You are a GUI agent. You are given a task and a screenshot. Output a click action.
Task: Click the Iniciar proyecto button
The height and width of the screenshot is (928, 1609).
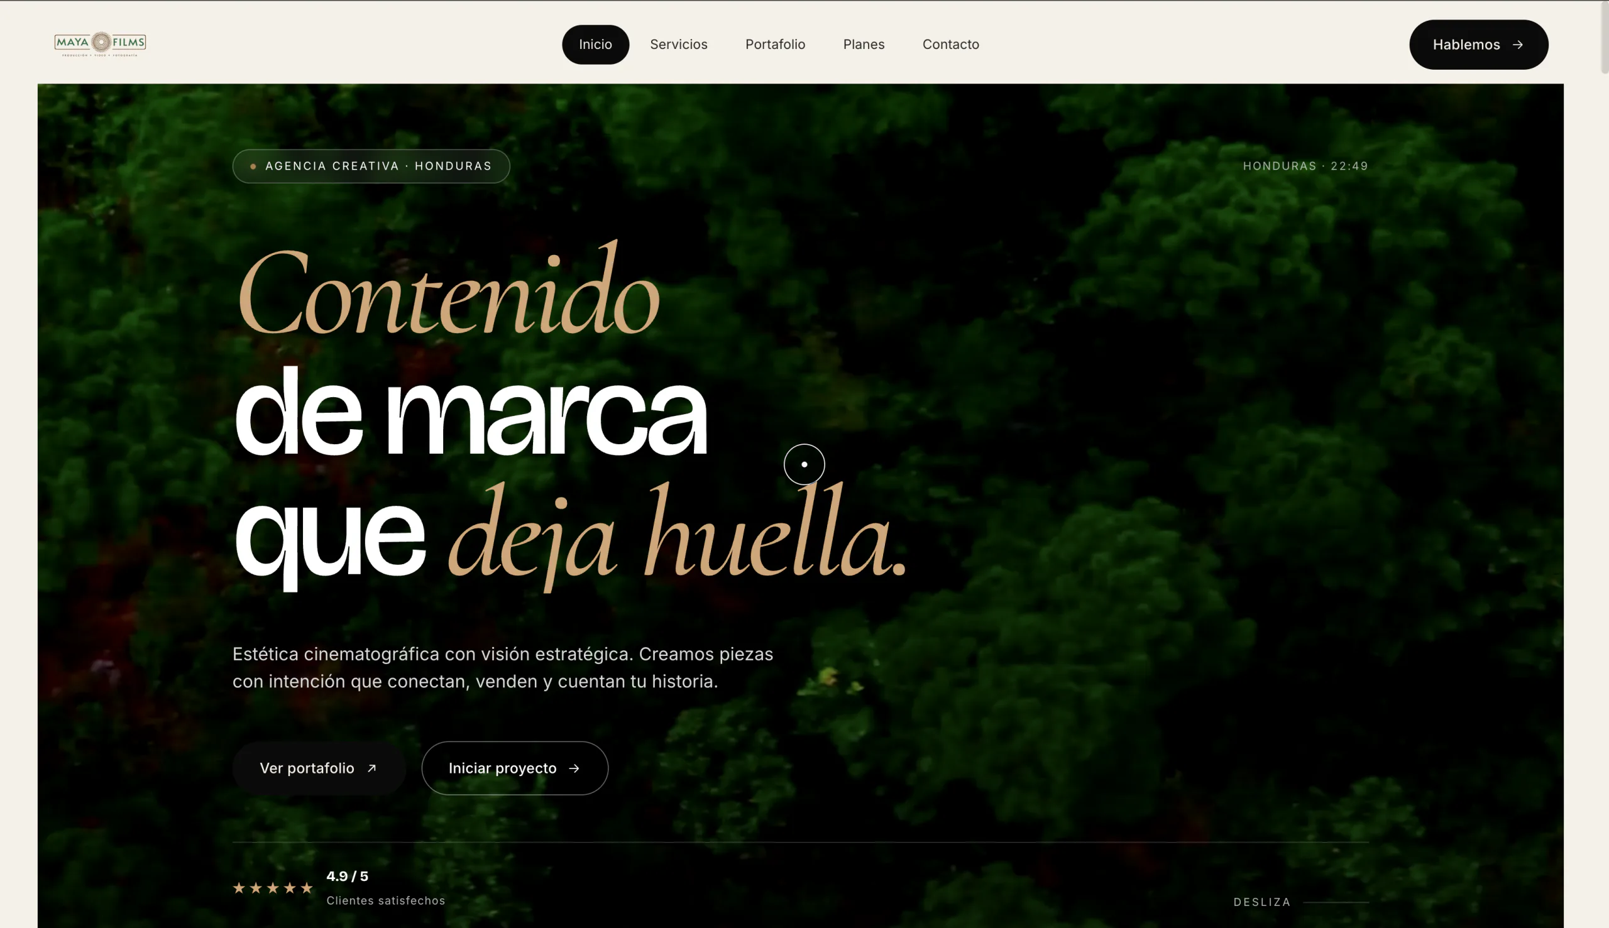pyautogui.click(x=515, y=768)
